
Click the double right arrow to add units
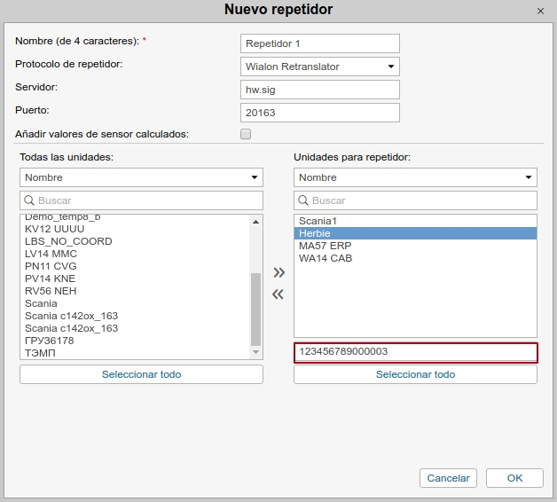click(278, 272)
